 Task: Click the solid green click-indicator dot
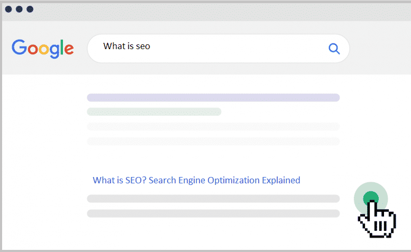point(371,198)
